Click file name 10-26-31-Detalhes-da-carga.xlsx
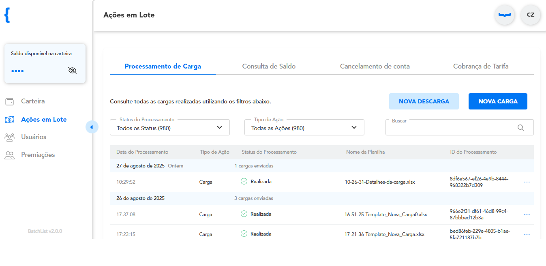The width and height of the screenshot is (546, 266). pos(380,182)
